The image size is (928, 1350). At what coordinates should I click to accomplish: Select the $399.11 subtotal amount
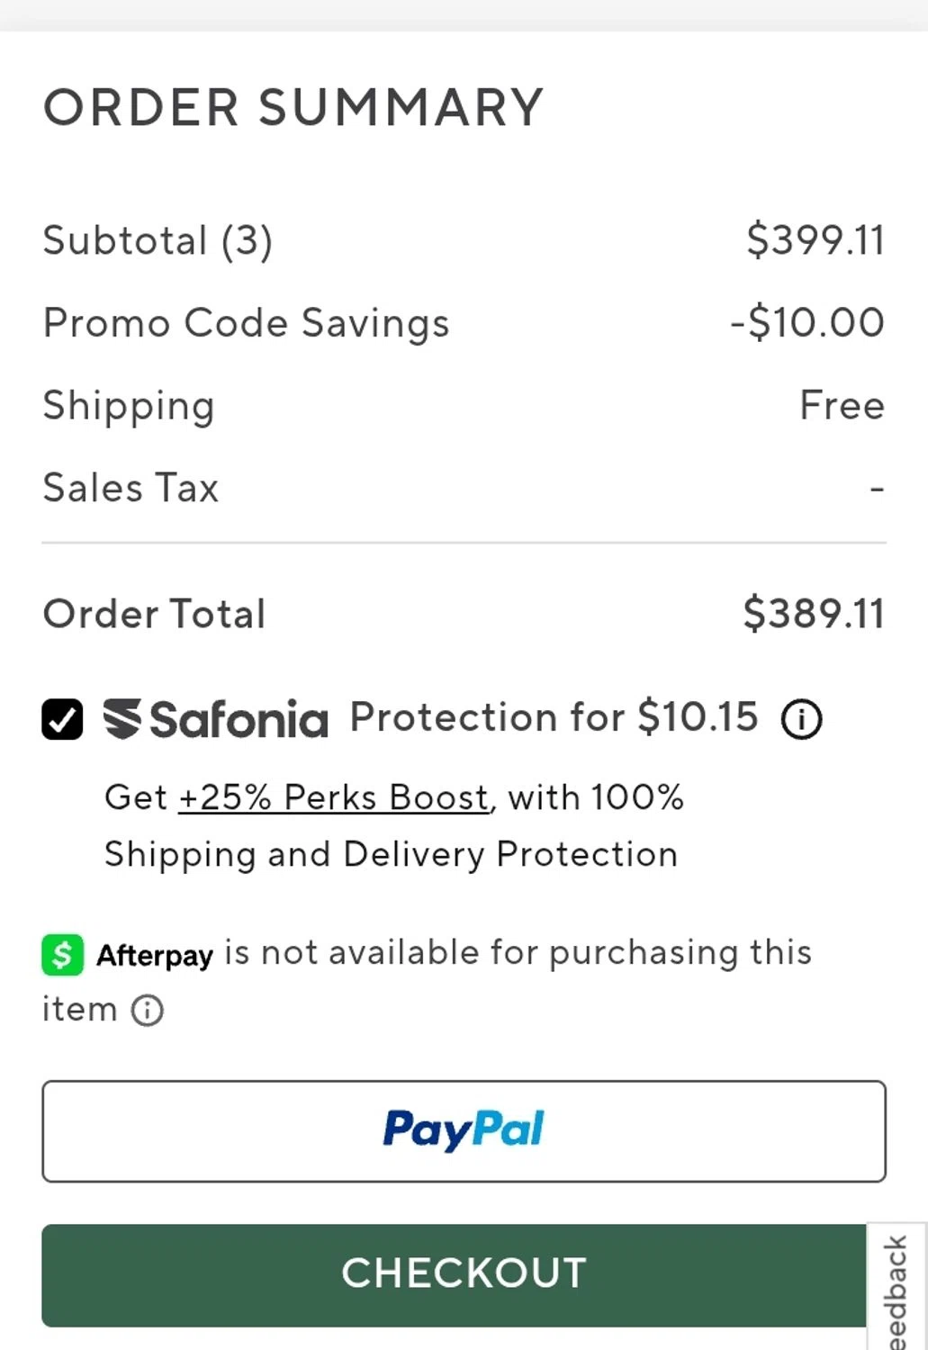click(815, 241)
